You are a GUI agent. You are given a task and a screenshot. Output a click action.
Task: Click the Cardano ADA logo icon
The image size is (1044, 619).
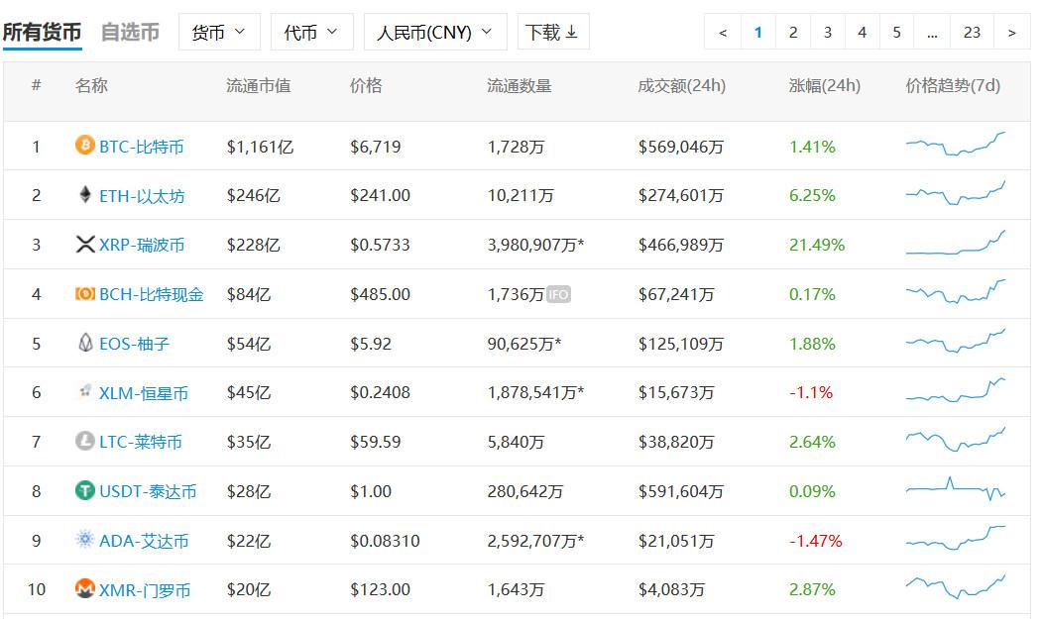84,539
